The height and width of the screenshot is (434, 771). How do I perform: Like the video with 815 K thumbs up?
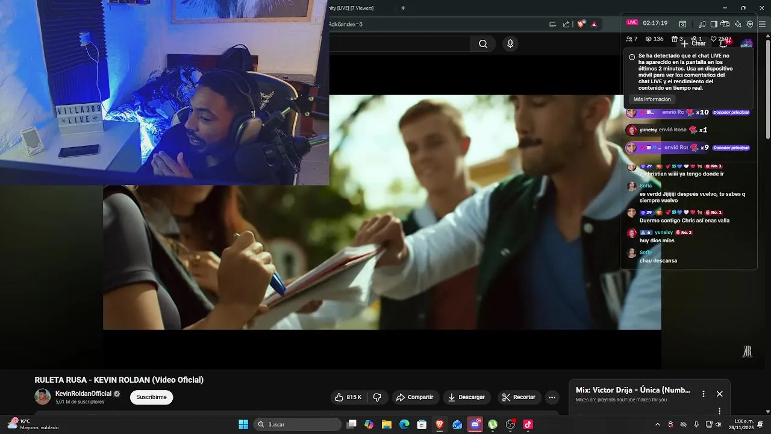pos(349,397)
